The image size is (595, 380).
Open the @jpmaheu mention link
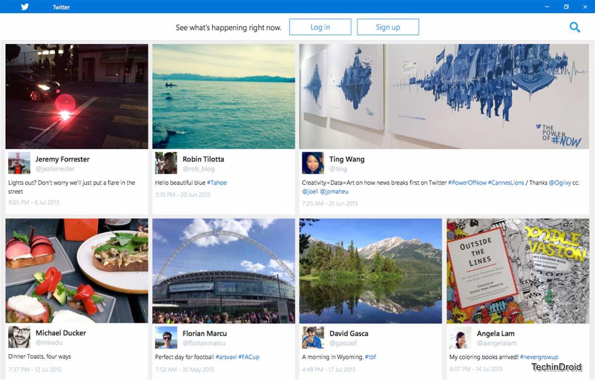click(334, 191)
